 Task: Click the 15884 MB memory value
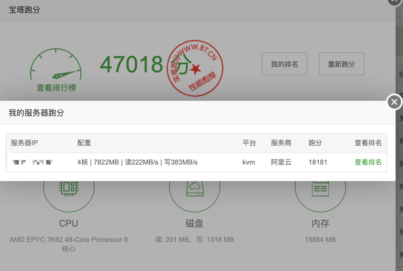320,240
